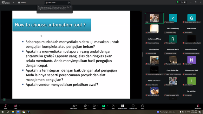
Task: Select Naufa latifa participant tile
Action: point(154,60)
